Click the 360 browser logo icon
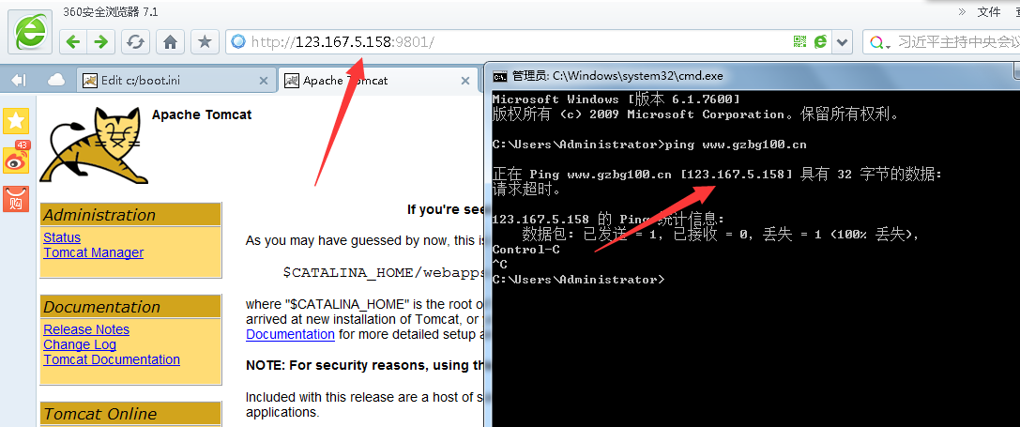 pyautogui.click(x=30, y=31)
